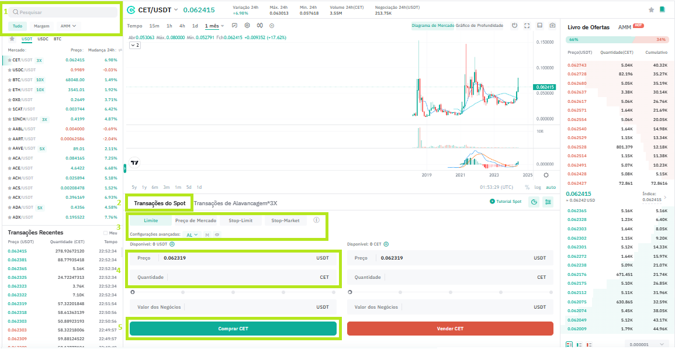This screenshot has width=675, height=349.
Task: Toggle the M advanced setting
Action: [207, 235]
